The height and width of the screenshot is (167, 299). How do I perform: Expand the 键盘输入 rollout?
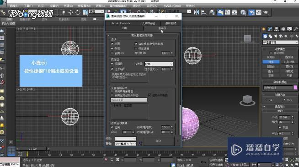(x=280, y=106)
